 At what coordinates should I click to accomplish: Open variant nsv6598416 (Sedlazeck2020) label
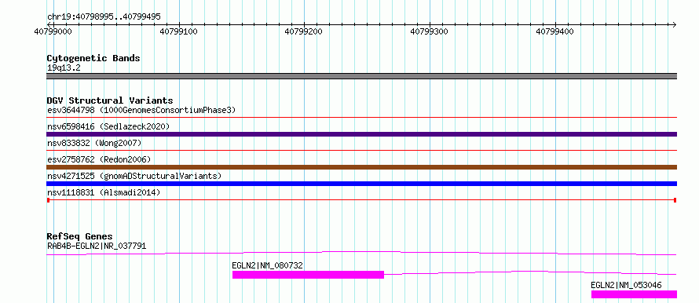[x=108, y=126]
